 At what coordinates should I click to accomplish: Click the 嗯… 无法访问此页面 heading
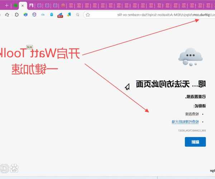tap(171, 84)
